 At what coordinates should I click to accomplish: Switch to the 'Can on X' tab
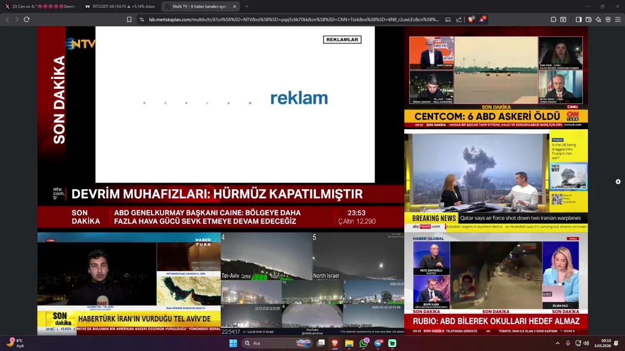(40, 6)
